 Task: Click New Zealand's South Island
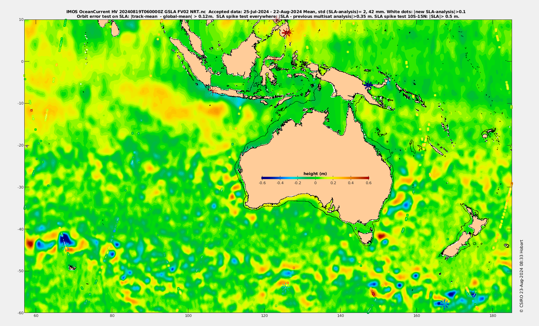tap(456, 245)
